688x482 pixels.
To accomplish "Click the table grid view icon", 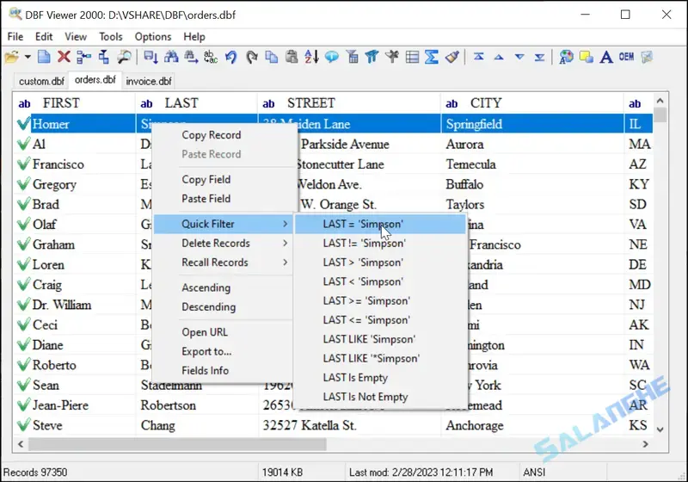I will [x=412, y=57].
